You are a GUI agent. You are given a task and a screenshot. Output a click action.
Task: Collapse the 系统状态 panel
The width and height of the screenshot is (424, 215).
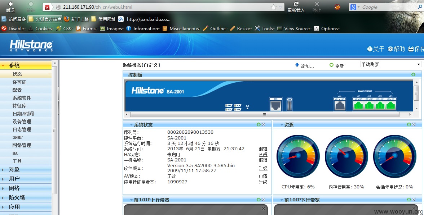click(131, 125)
